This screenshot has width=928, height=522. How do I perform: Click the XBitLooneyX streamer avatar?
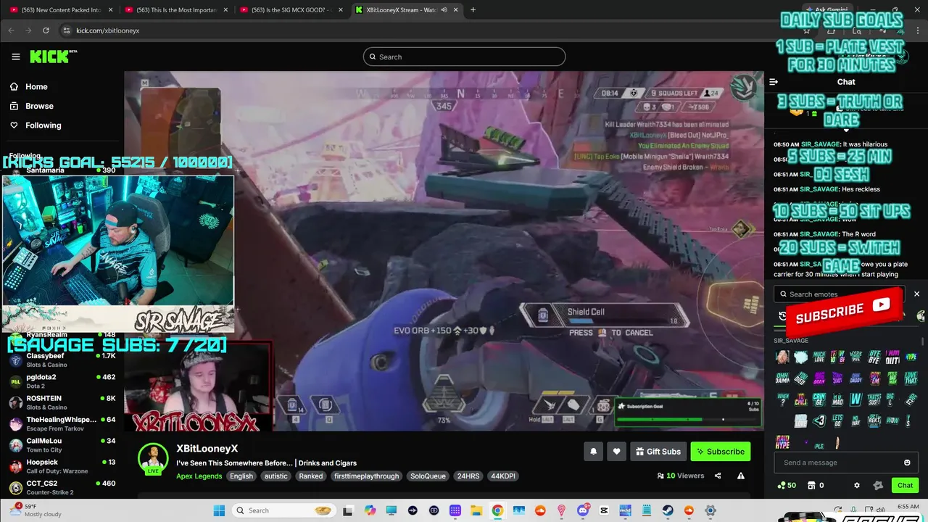pos(153,457)
